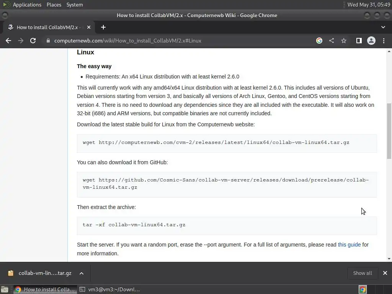Click the 'Linux' section heading
This screenshot has height=294, width=392.
85,52
